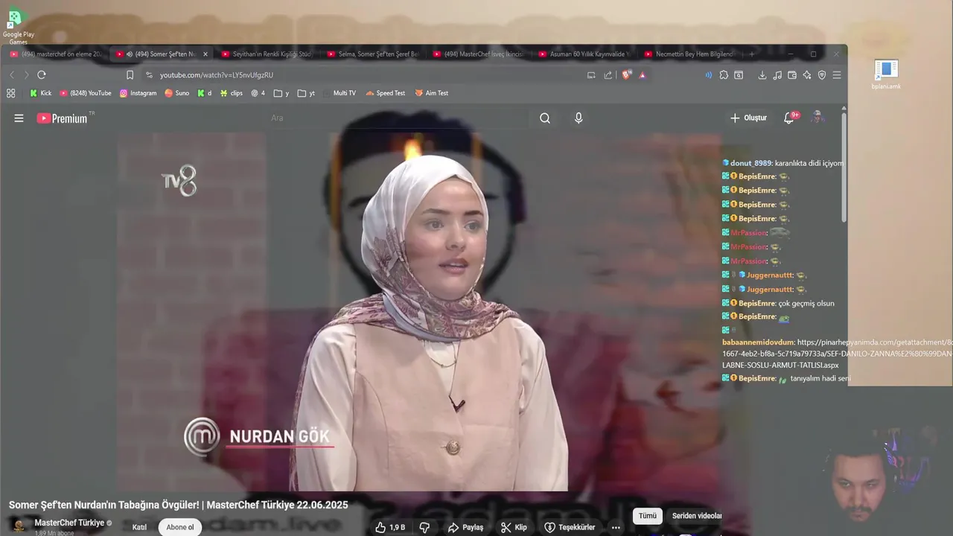This screenshot has width=953, height=536.
Task: Click the Brave Rewards triangle icon
Action: pyautogui.click(x=643, y=75)
